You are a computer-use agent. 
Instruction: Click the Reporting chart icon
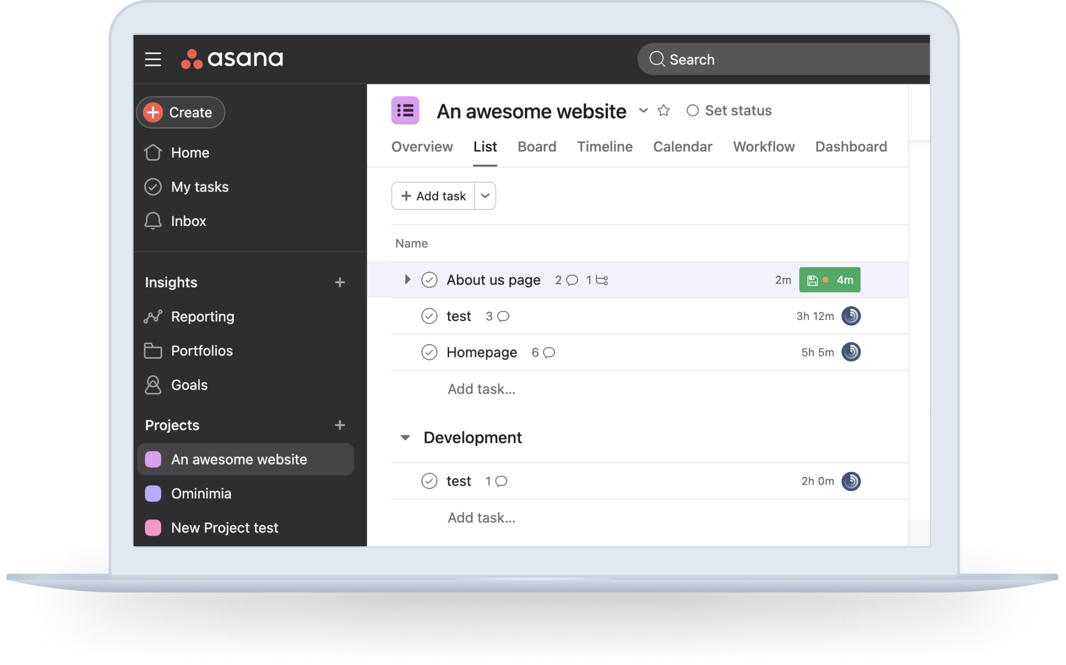153,316
